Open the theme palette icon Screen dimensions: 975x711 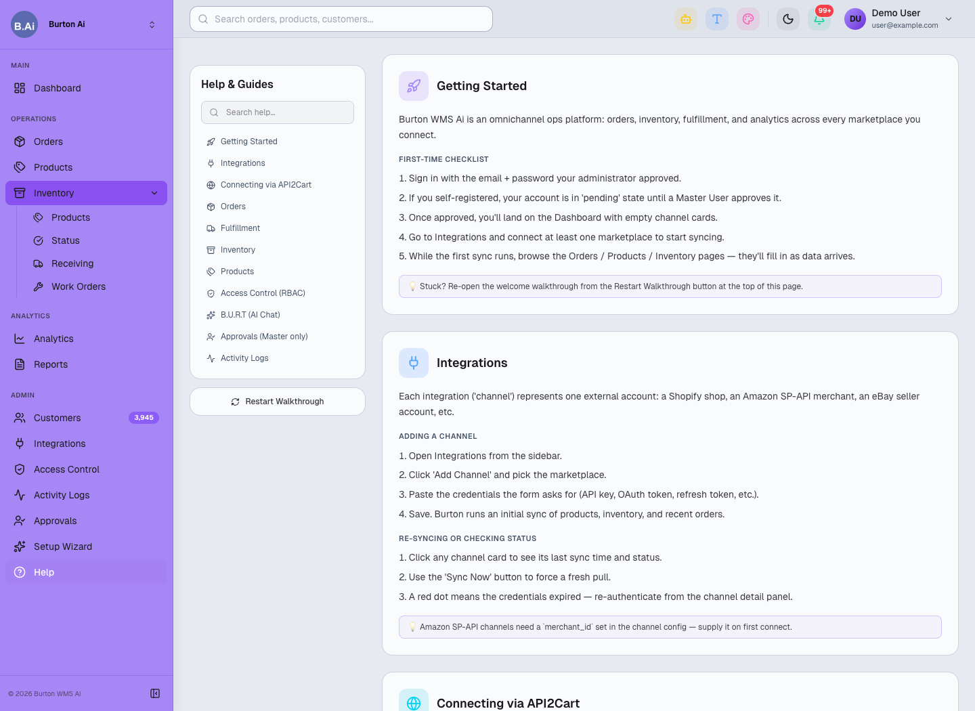coord(748,19)
